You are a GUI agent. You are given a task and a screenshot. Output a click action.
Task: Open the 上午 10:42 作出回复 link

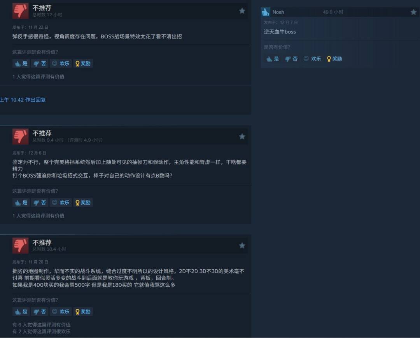[23, 100]
